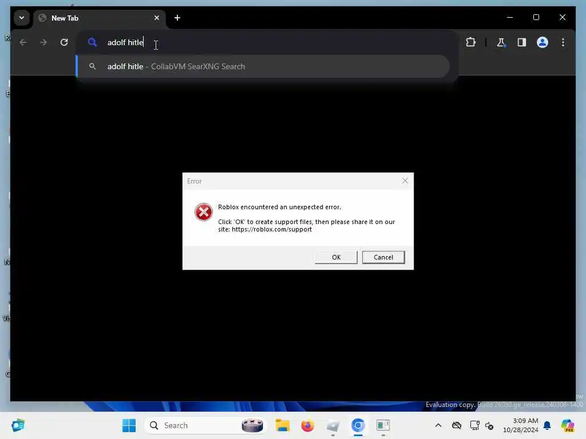
Task: Maximize the browser window
Action: tap(536, 17)
